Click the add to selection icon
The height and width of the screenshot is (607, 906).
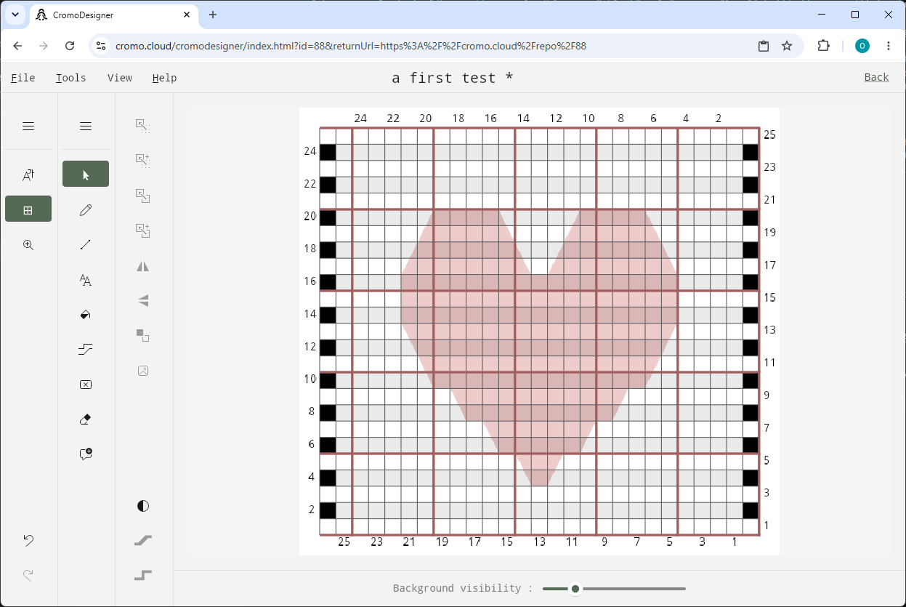[143, 161]
